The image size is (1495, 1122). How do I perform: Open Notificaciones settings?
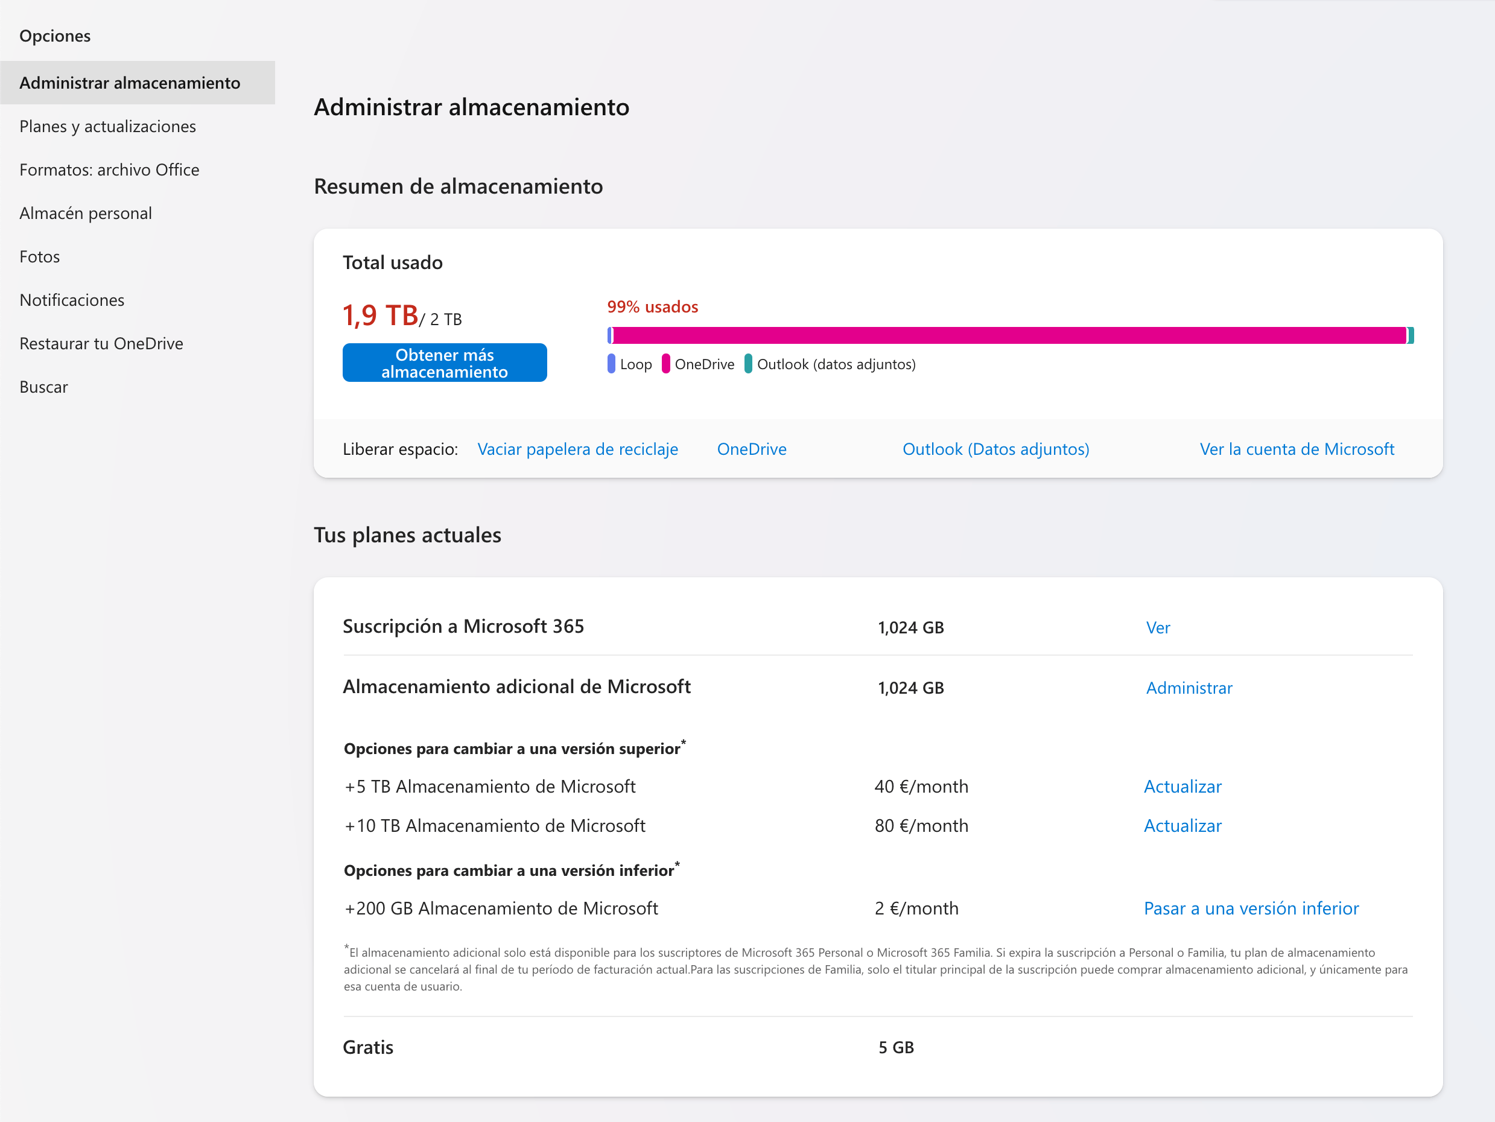72,300
